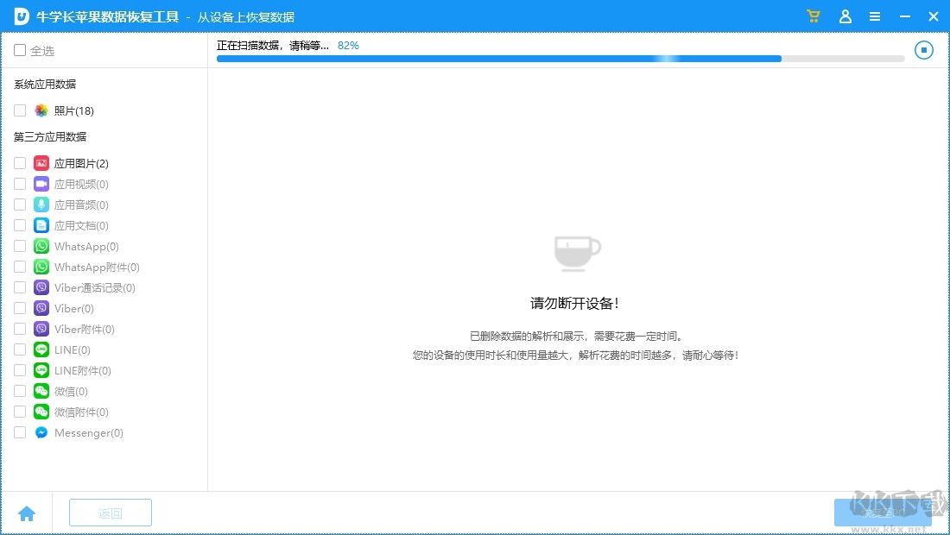Enable the 照片(18) checkbox
The image size is (950, 535).
pos(19,110)
